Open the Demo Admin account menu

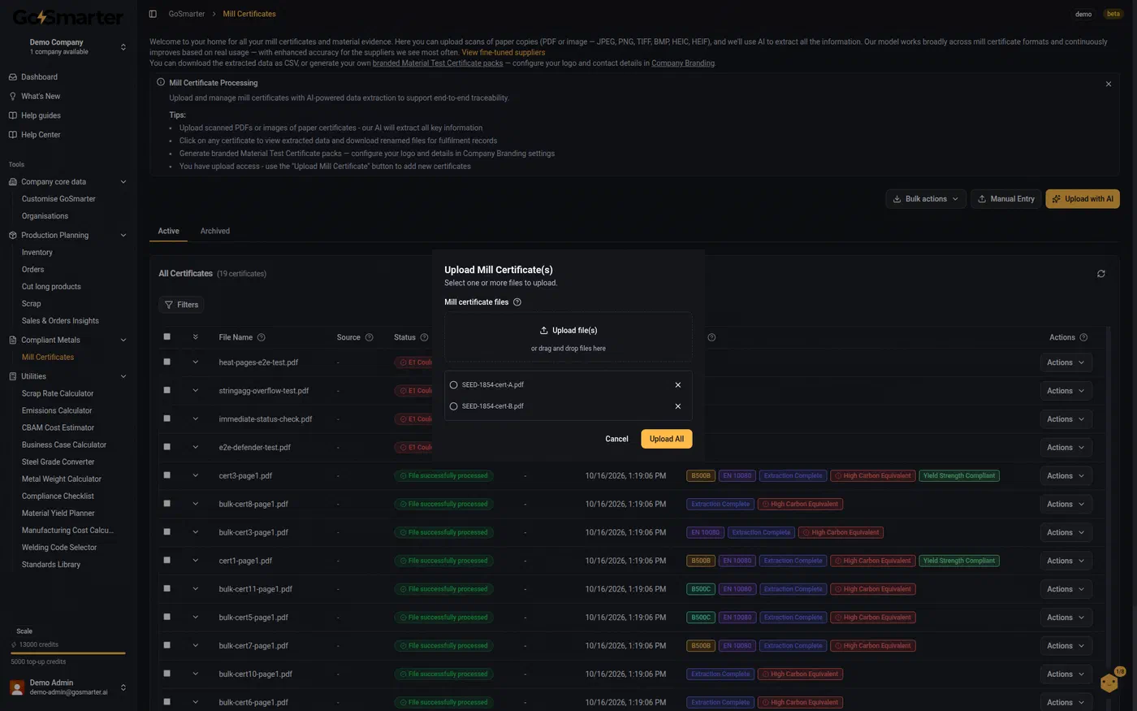click(68, 687)
